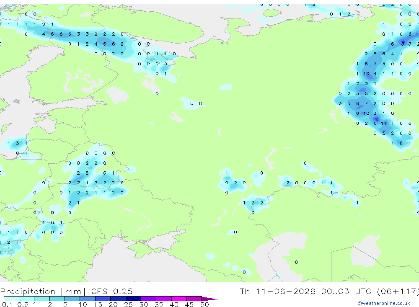Pick the 10–15 mm legend color swatch
This screenshot has width=419, height=307.
tap(88, 299)
